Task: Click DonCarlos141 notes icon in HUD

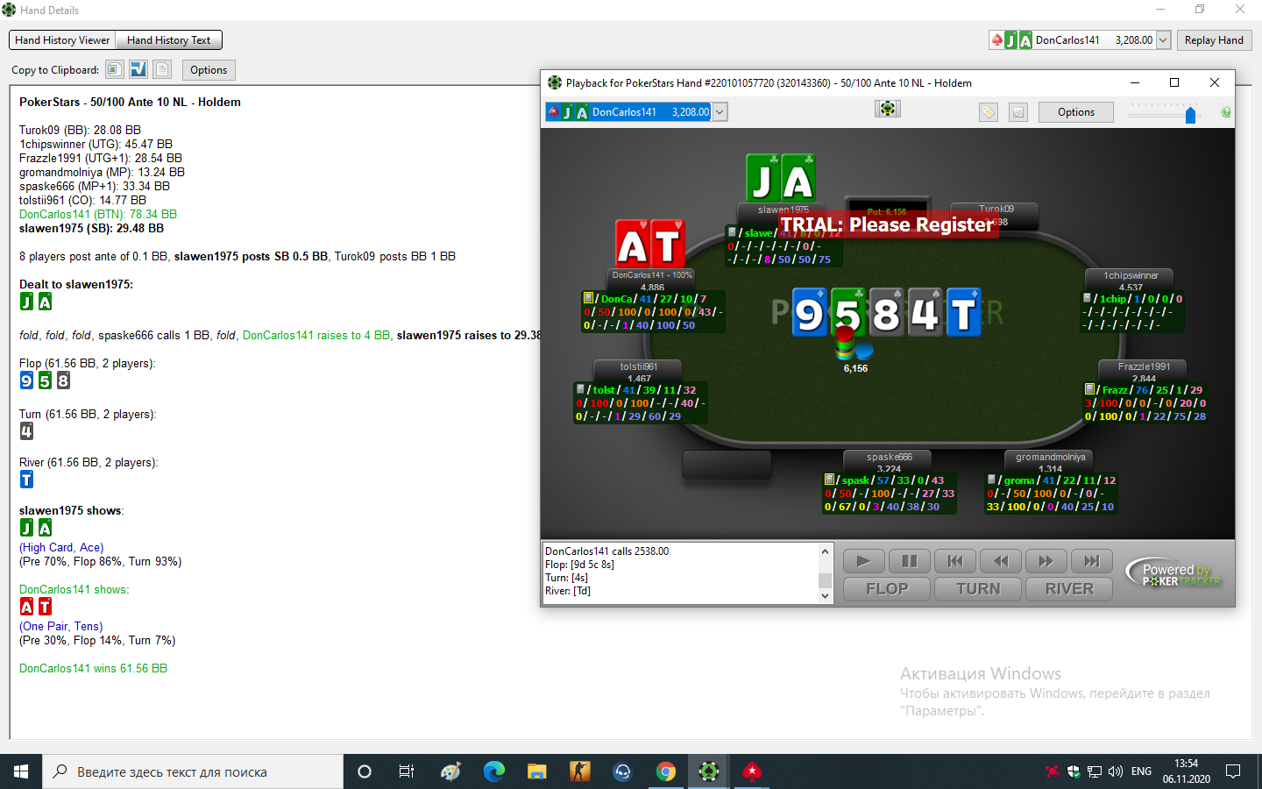Action: [x=589, y=299]
